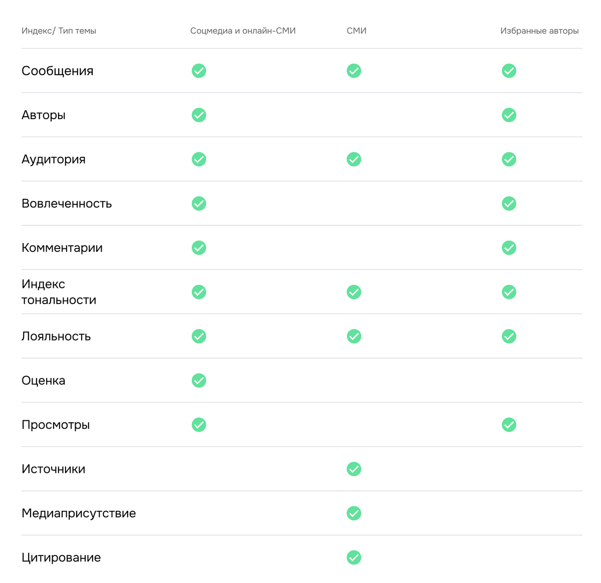Click the Вовлеченность row label
Screen dimensions: 601x583
67,203
